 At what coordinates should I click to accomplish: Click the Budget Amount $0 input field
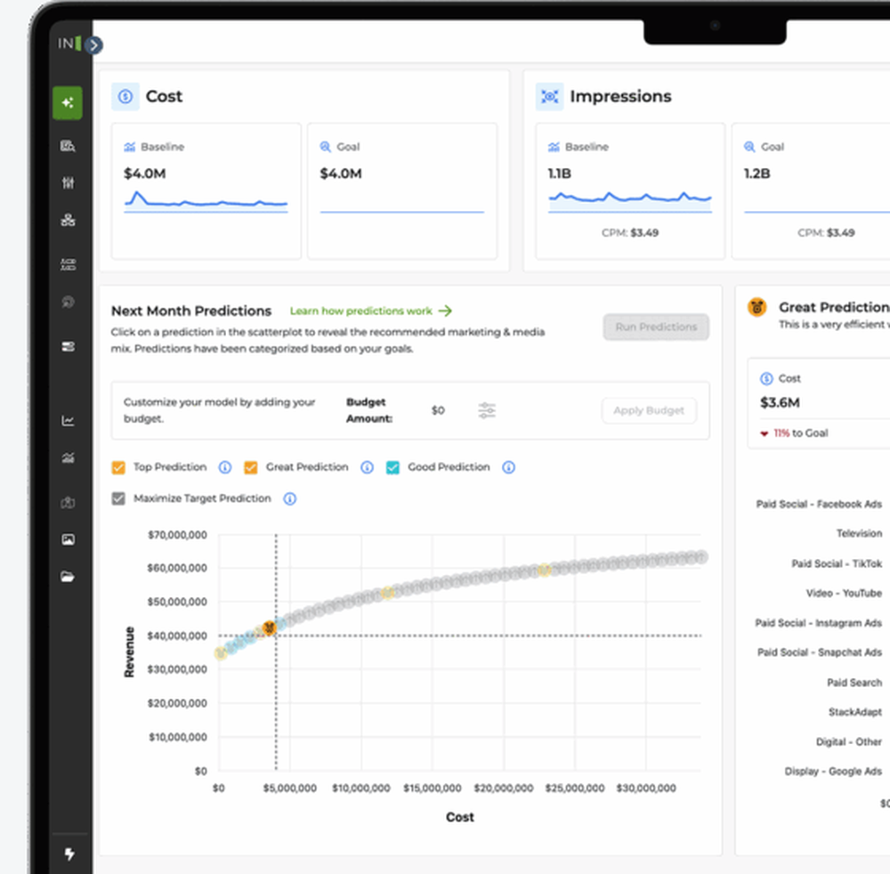coord(436,410)
